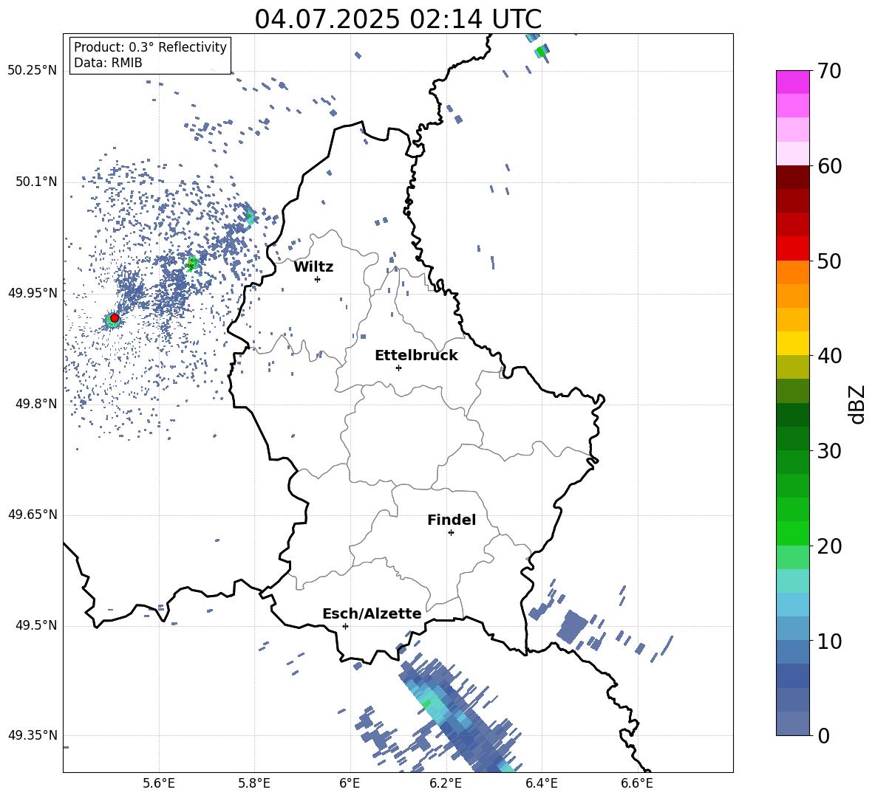875x798 pixels.
Task: Click the cross marker below Findel
Action: pyautogui.click(x=451, y=533)
